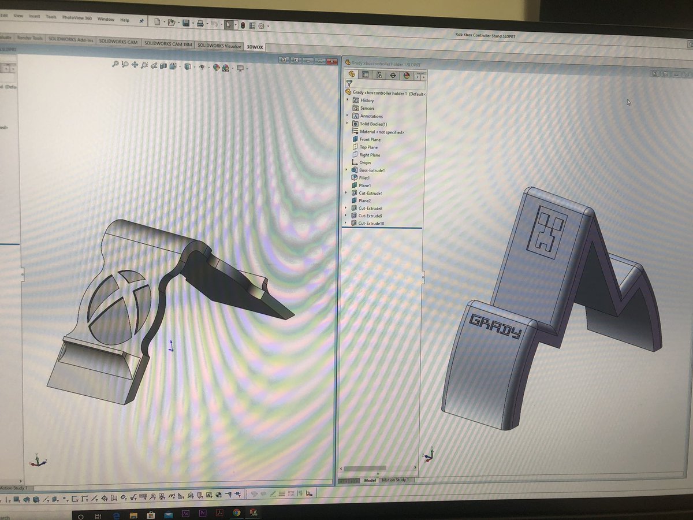The width and height of the screenshot is (693, 520).
Task: Open the FeatureManager Design Tree tab
Action: click(x=352, y=75)
